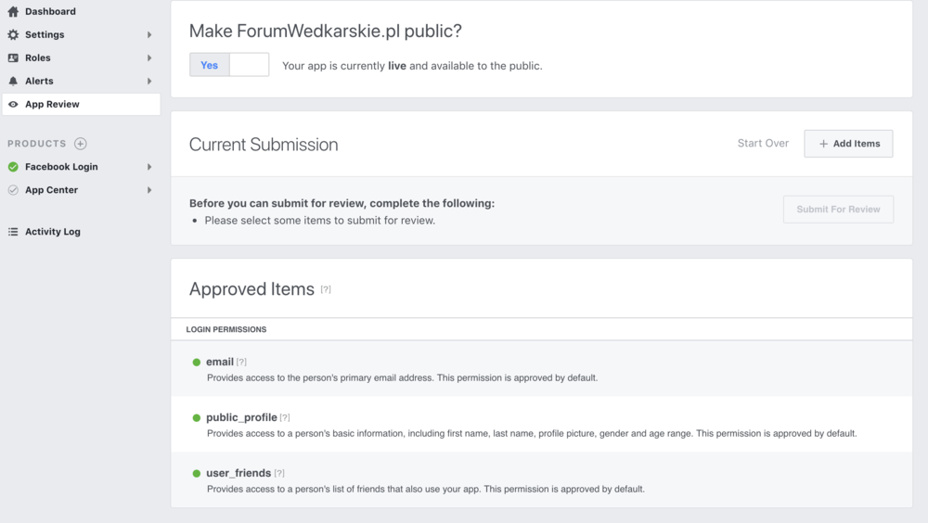Open the Activity Log page
This screenshot has height=523, width=928.
click(52, 232)
